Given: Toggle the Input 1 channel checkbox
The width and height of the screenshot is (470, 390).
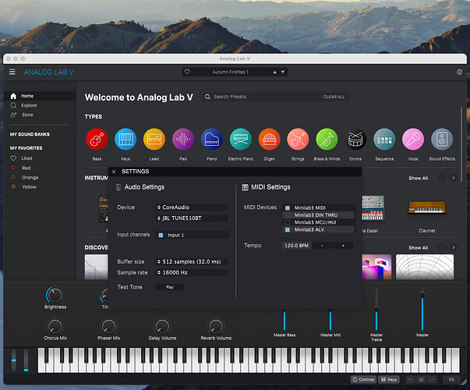Looking at the screenshot, I should coord(161,236).
